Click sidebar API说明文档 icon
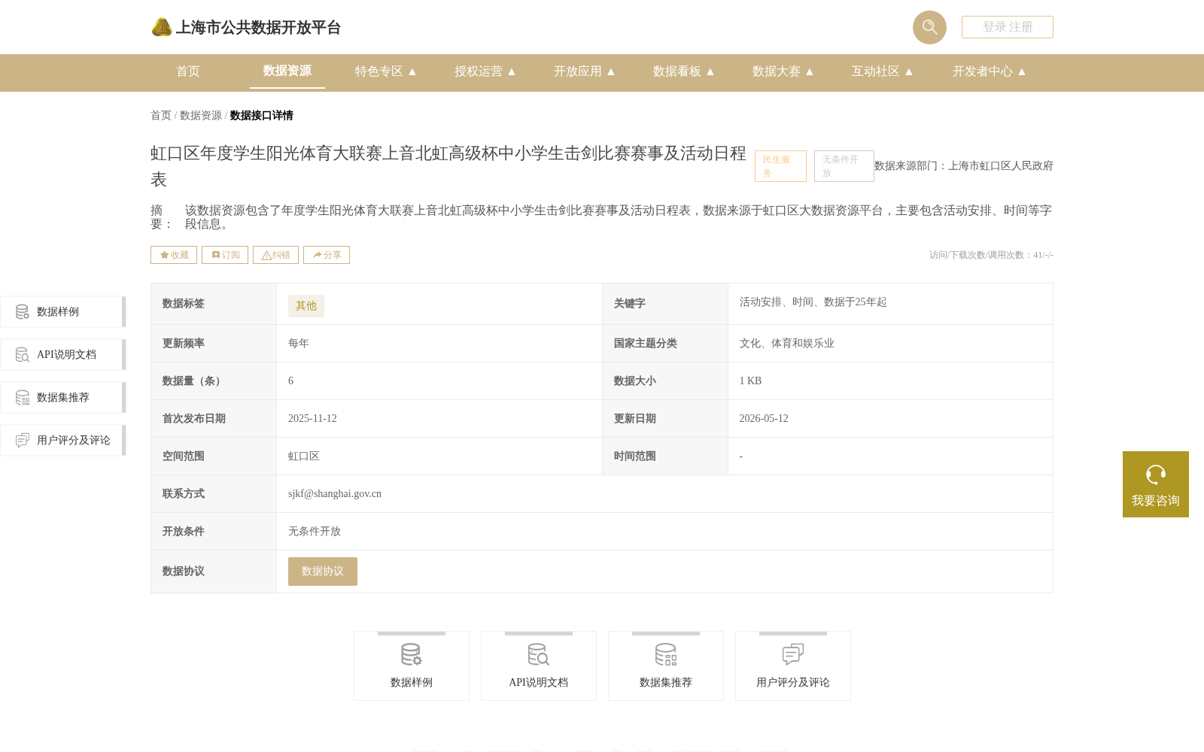The image size is (1204, 752). 23,355
